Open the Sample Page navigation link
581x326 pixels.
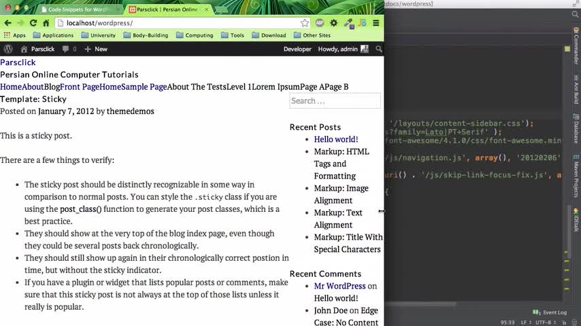click(144, 86)
